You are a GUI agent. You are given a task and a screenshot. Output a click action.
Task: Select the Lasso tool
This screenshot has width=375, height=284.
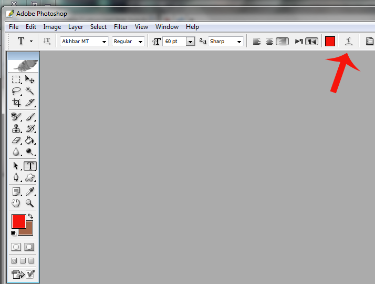tap(16, 90)
